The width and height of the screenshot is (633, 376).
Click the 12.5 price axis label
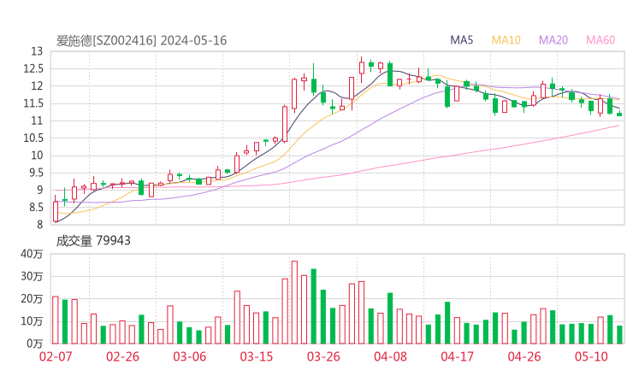pos(33,68)
